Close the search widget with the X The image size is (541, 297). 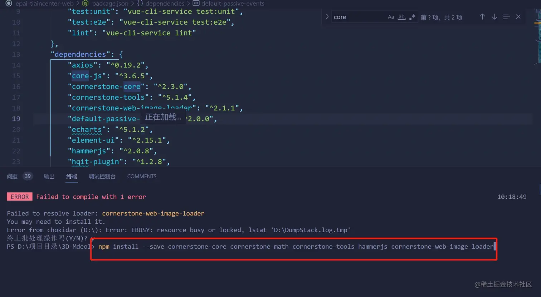coord(518,16)
